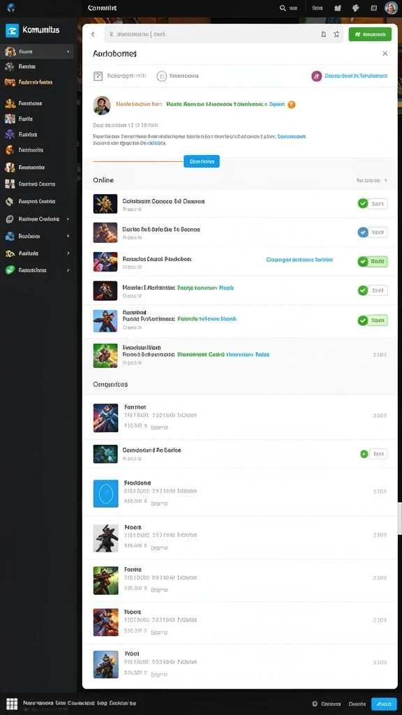Screen dimensions: 402x715
Task: Click the bookmark icon beside the star icon
Action: [x=324, y=34]
